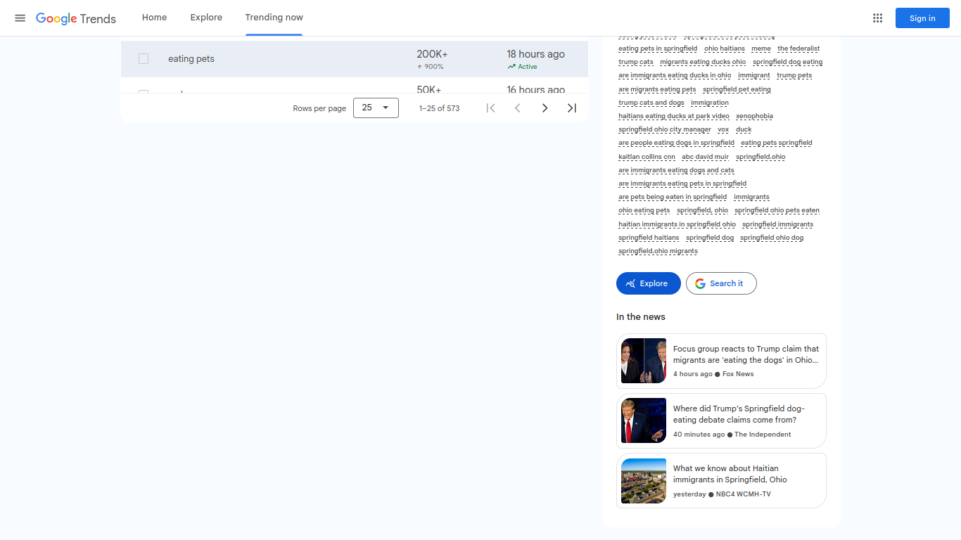Click the 'xenophobia' query tag

tap(754, 116)
